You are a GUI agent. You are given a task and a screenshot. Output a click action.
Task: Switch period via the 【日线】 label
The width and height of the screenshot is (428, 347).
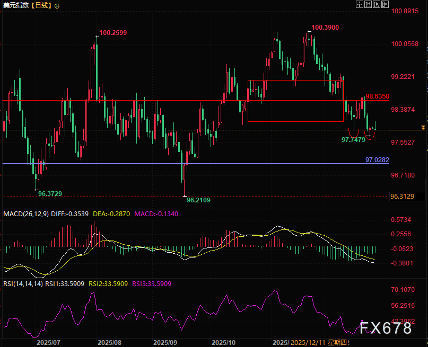pyautogui.click(x=41, y=5)
